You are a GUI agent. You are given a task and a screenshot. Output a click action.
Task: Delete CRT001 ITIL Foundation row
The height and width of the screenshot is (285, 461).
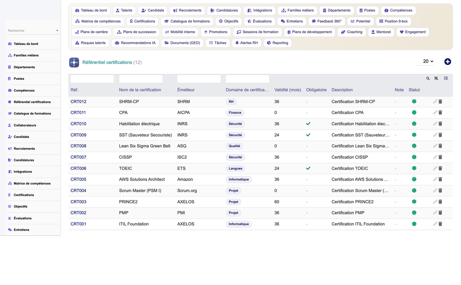pyautogui.click(x=440, y=224)
